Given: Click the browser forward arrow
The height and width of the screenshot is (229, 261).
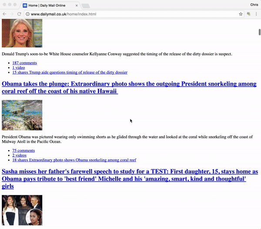Looking at the screenshot, I should point(12,14).
